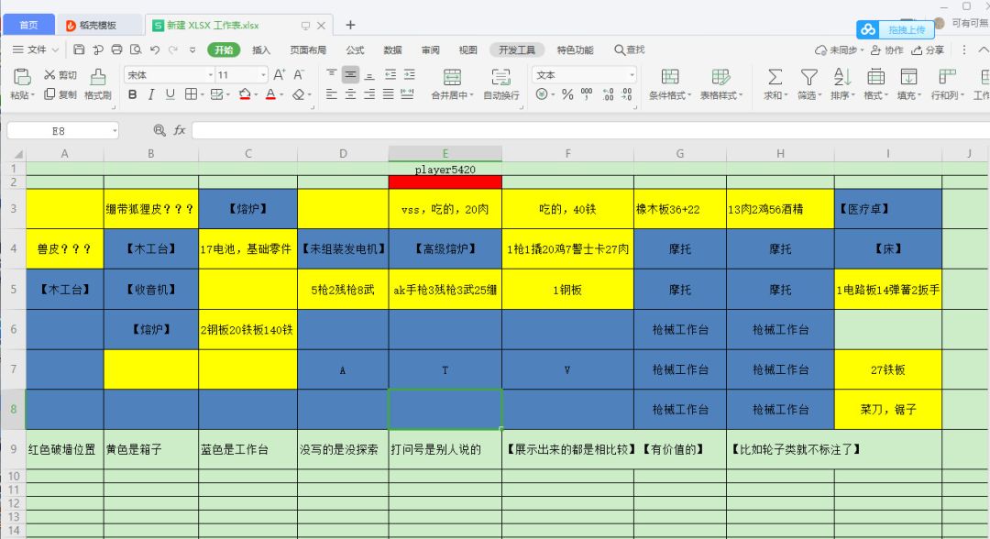Click the Save icon in quick access toolbar
Viewport: 990px width, 539px height.
(x=79, y=49)
